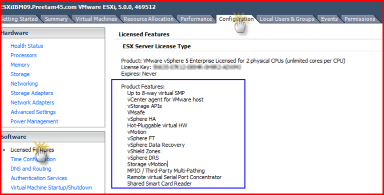The width and height of the screenshot is (384, 195).
Task: Click the Expires: Never text
Action: 139,74
